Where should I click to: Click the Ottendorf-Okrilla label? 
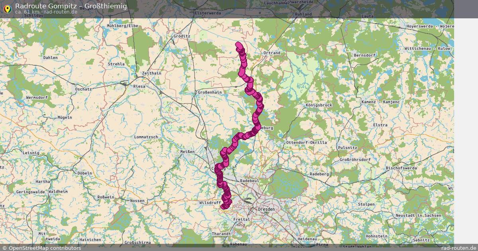pyautogui.click(x=306, y=142)
